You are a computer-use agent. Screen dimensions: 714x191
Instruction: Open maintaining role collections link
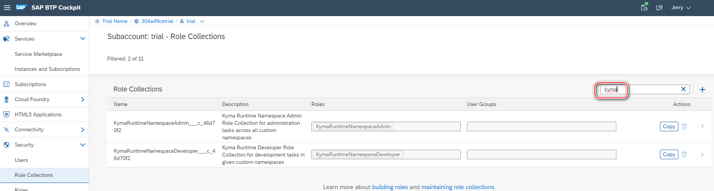[x=458, y=187]
